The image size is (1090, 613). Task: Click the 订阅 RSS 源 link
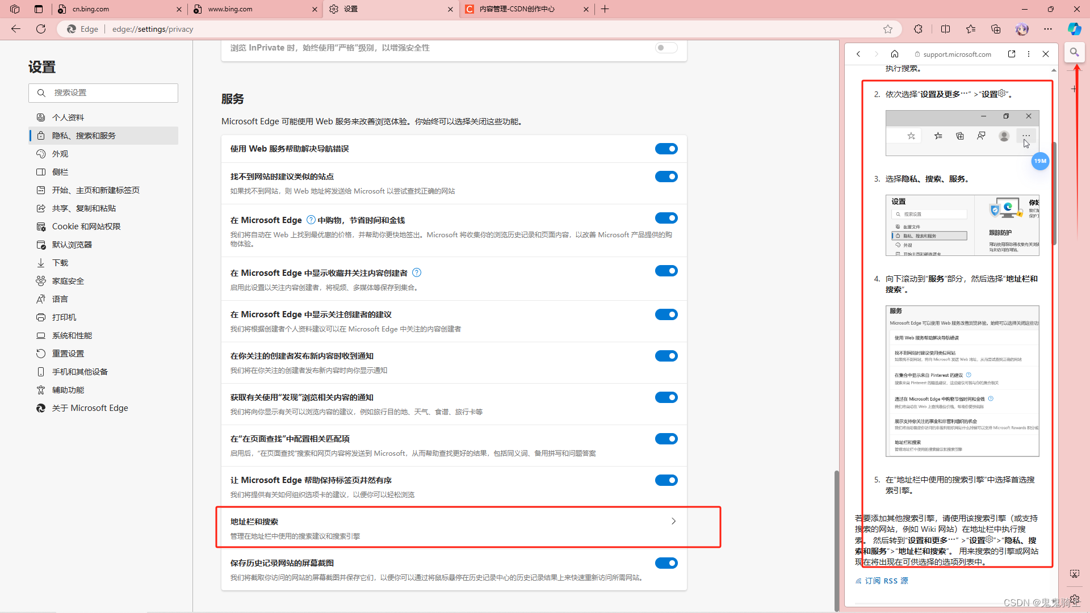pyautogui.click(x=886, y=581)
